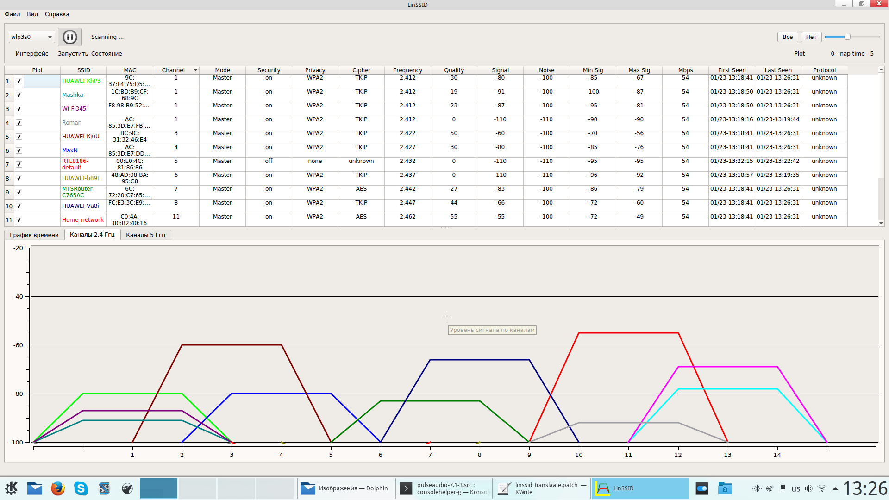The image size is (889, 500).
Task: Click the volume tray icon
Action: (808, 488)
